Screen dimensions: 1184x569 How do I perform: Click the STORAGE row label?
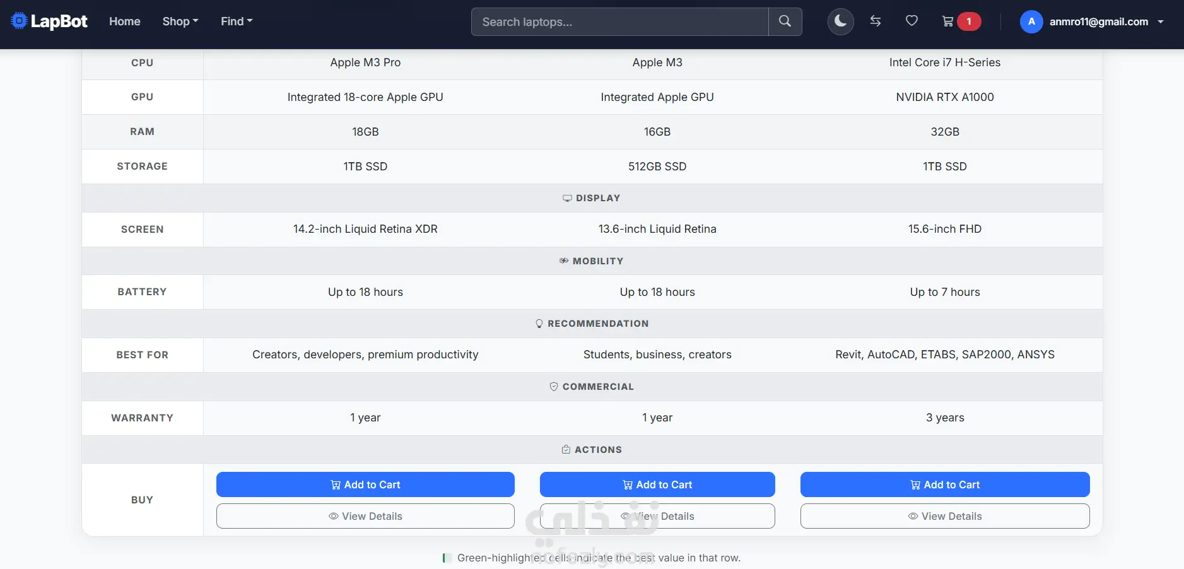142,167
